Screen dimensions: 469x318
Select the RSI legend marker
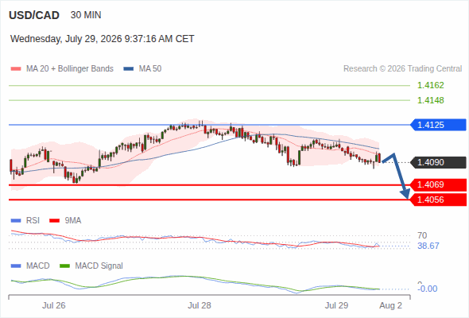pyautogui.click(x=16, y=221)
